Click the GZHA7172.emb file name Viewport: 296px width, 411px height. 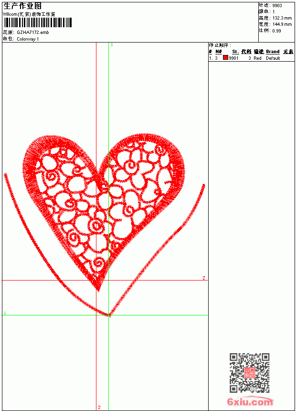(x=33, y=32)
